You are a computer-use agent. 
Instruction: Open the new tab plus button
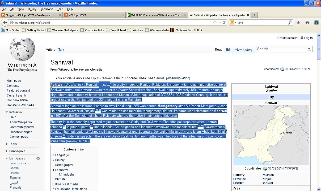[x=254, y=15]
